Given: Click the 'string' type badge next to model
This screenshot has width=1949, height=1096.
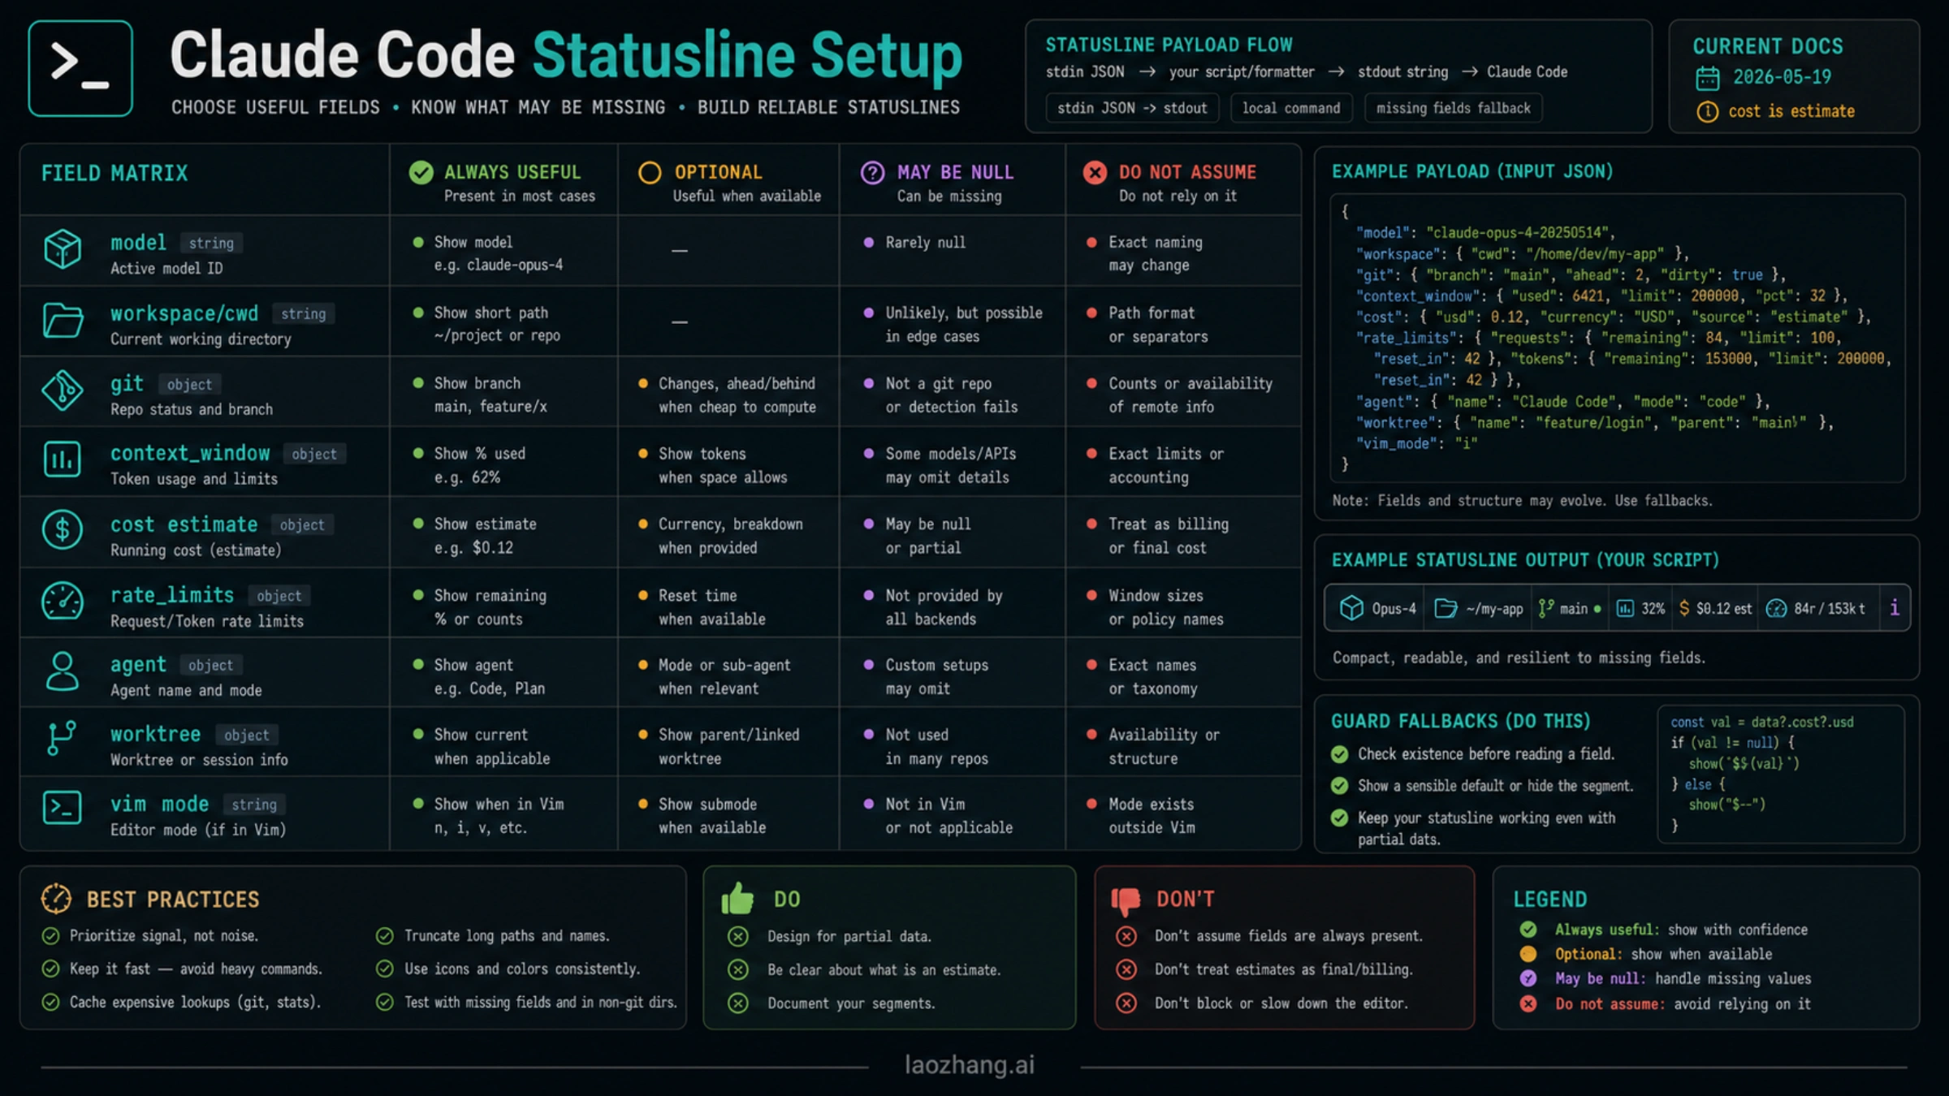Looking at the screenshot, I should tap(211, 243).
